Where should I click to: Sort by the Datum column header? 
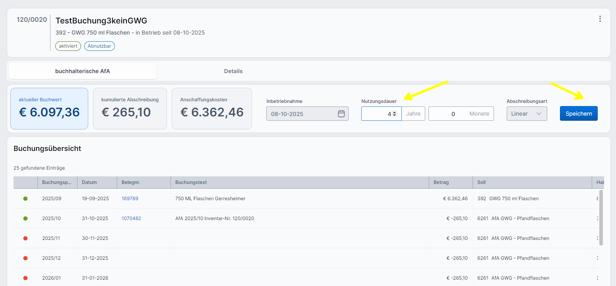(89, 182)
